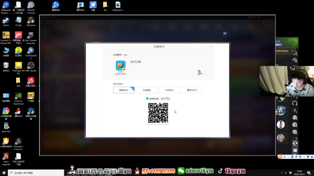Launch OBS Studio from desktop
Image resolution: width=314 pixels, height=176 pixels.
click(x=31, y=67)
